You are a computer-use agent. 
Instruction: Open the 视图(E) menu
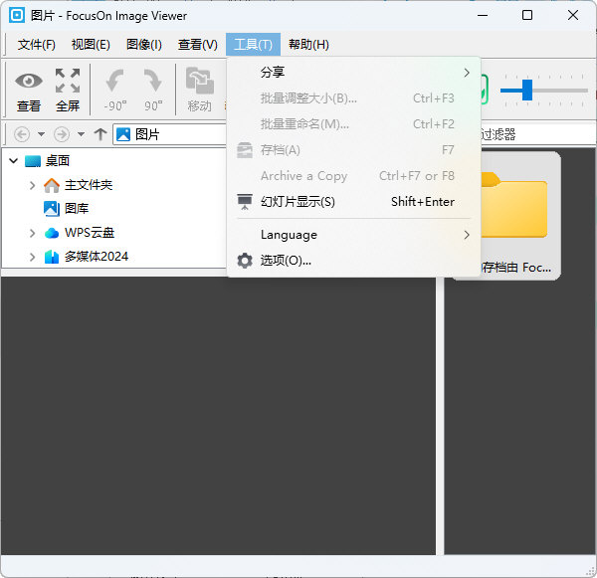click(91, 45)
